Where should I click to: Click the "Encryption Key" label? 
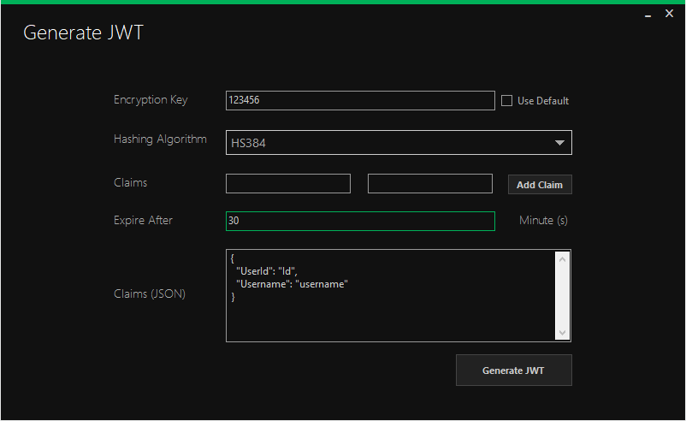click(x=151, y=100)
